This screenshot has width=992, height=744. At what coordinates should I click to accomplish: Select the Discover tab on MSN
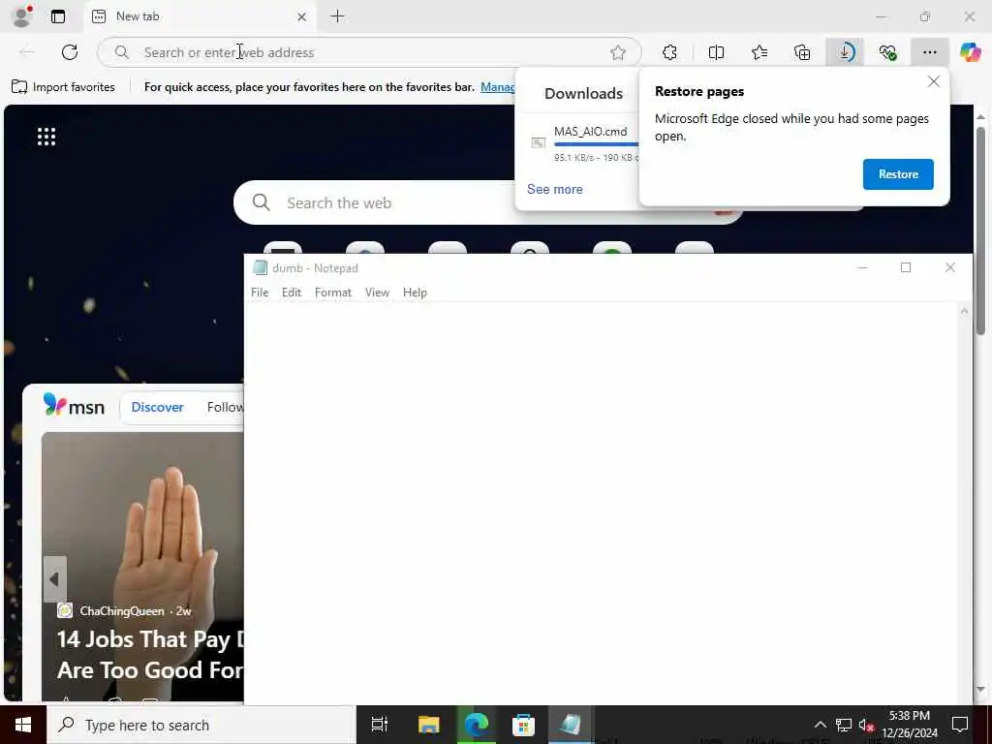click(x=158, y=408)
